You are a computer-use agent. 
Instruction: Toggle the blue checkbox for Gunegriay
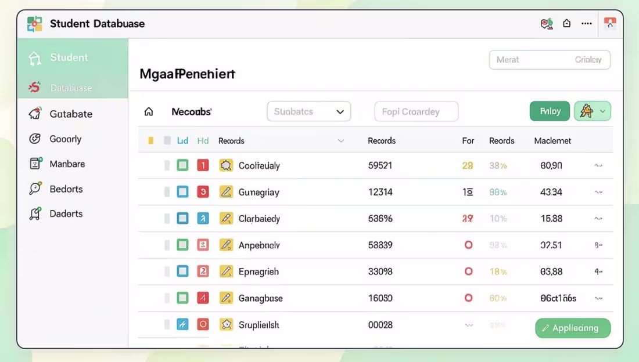(182, 192)
